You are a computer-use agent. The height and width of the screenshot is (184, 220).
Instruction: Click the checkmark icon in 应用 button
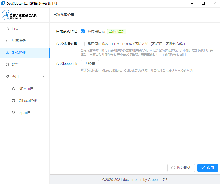(203, 168)
